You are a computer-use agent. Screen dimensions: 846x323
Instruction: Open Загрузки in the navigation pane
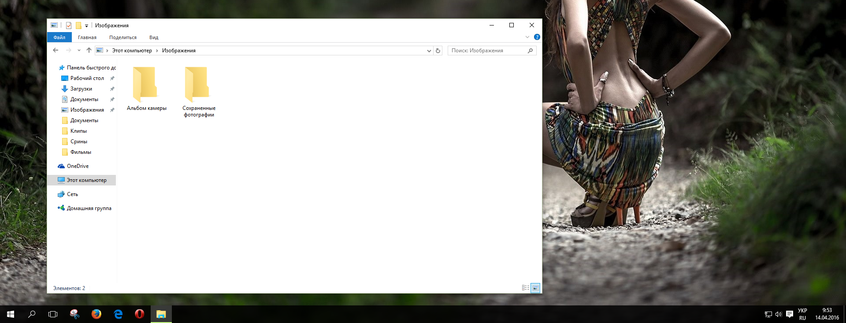(81, 89)
